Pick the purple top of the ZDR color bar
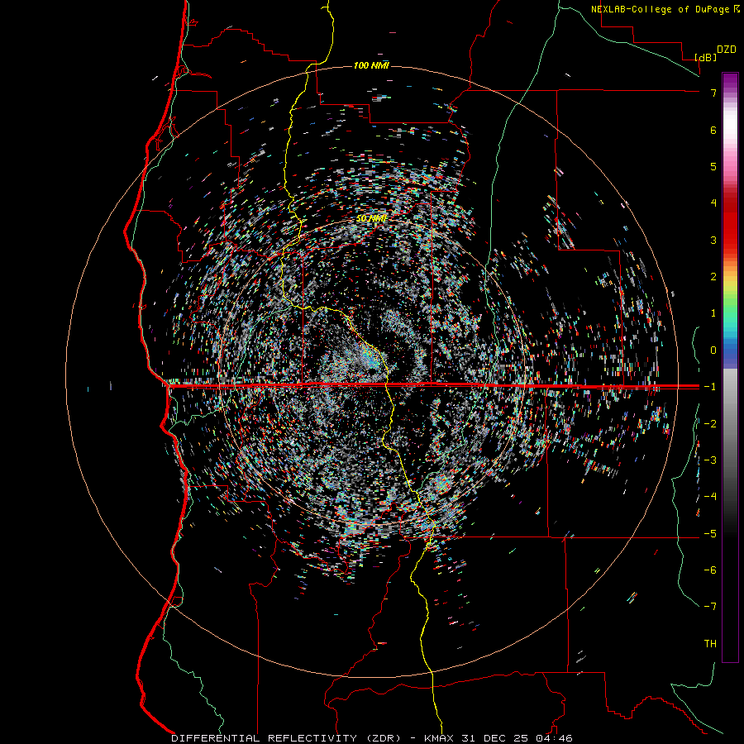Screen dimensions: 744x744 pos(730,82)
